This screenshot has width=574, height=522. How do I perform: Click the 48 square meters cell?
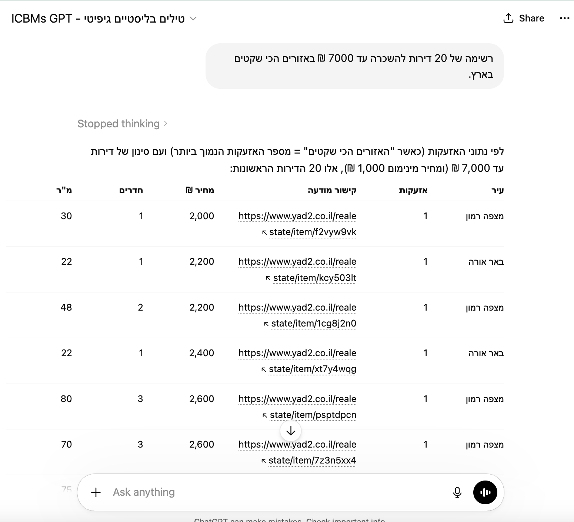click(x=66, y=308)
